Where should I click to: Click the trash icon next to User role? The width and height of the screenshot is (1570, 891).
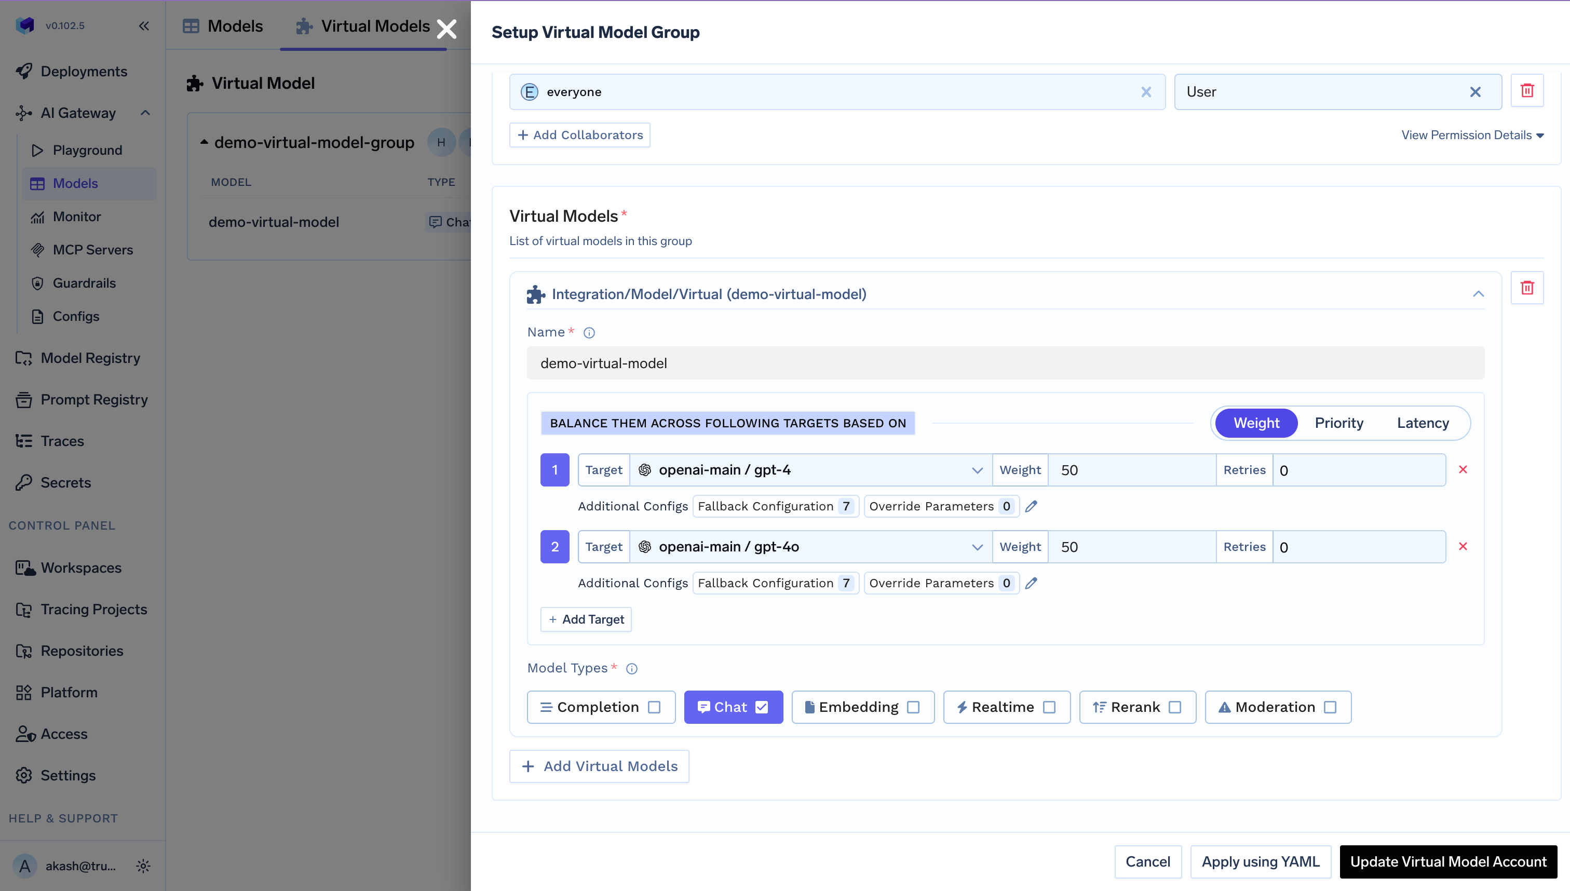pos(1526,90)
